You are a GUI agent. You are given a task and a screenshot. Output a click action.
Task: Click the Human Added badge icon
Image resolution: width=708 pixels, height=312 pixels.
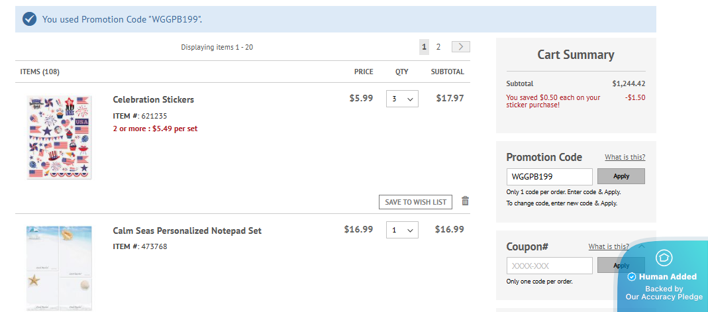point(664,258)
